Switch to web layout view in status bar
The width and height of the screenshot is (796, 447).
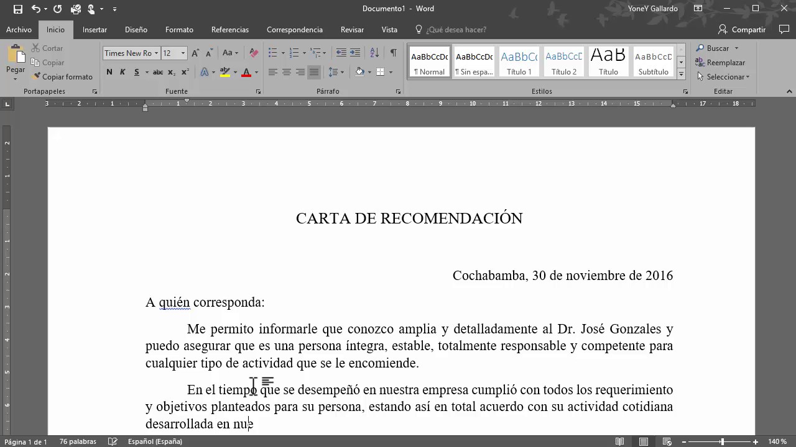(667, 441)
